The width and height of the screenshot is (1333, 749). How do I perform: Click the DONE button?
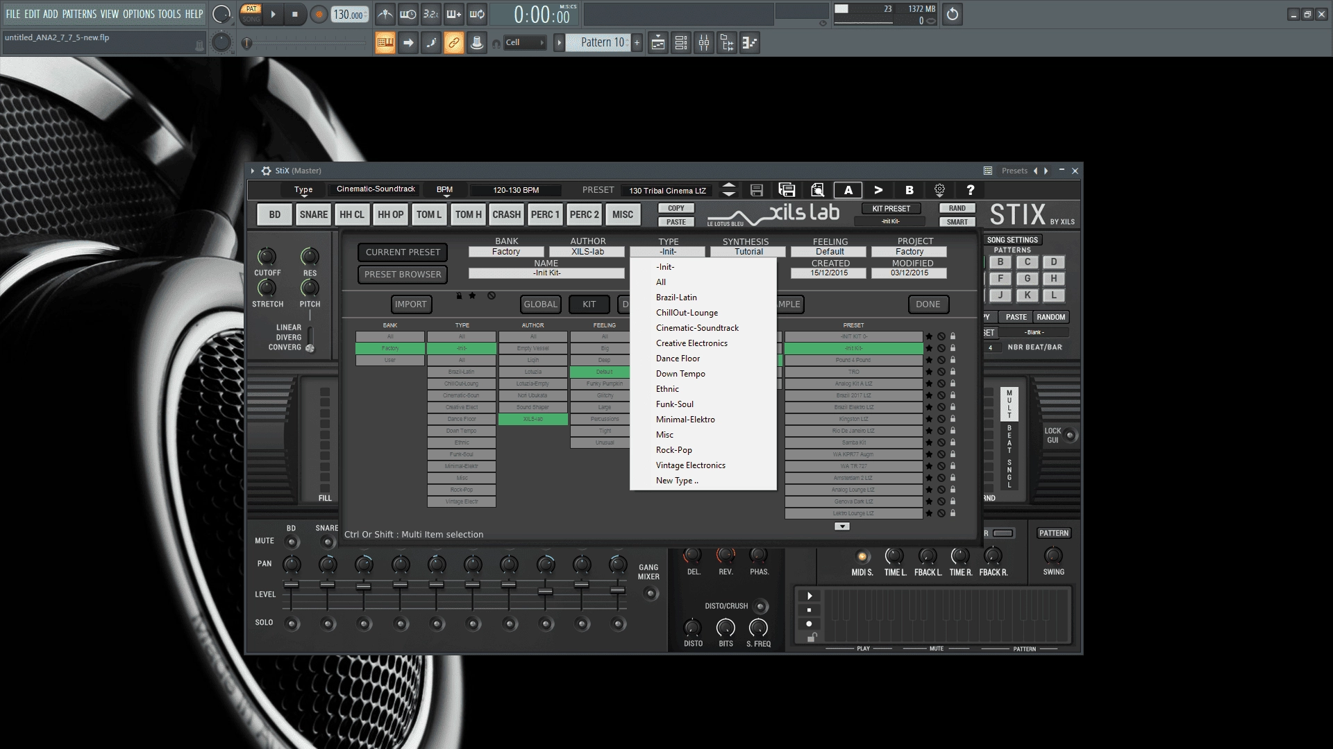[x=928, y=304]
